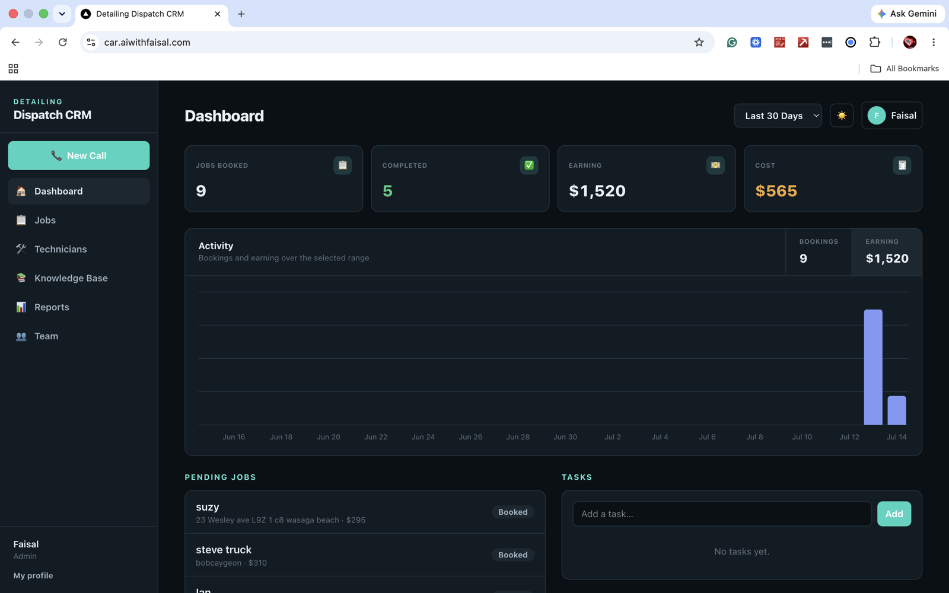Image resolution: width=949 pixels, height=593 pixels.
Task: Open the Last 30 Days range dropdown
Action: click(x=778, y=116)
